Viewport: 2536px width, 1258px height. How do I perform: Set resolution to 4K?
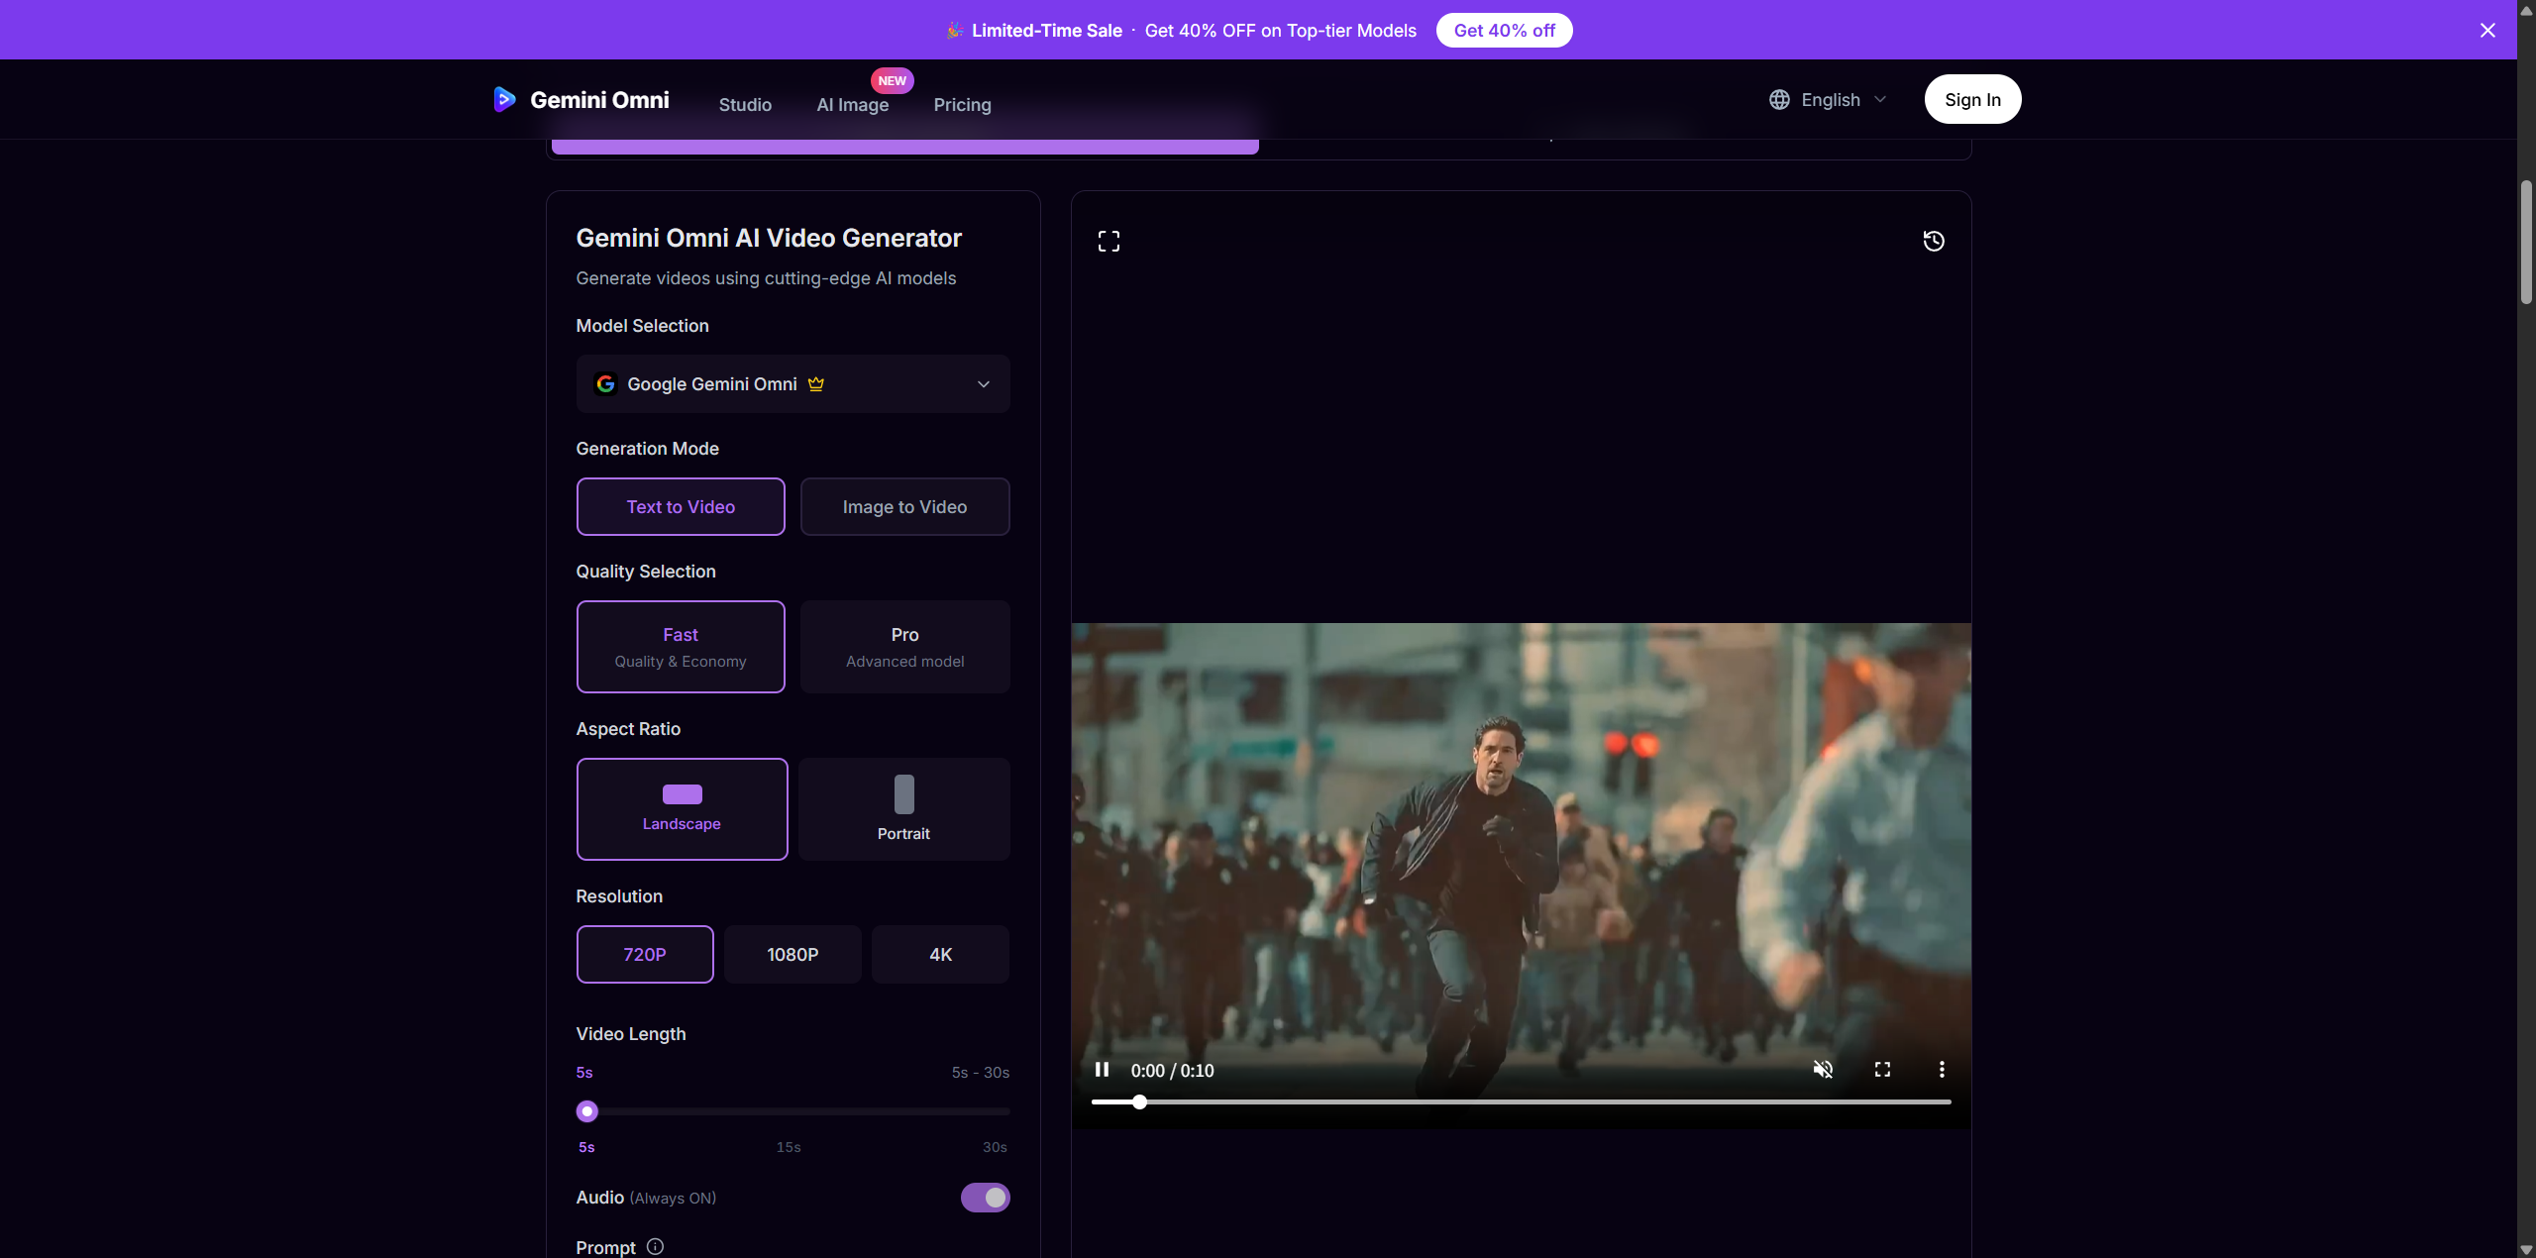click(x=940, y=955)
